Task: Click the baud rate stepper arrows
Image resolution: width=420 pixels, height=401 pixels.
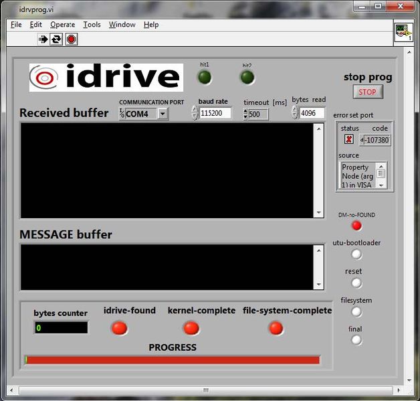Action: (195, 113)
